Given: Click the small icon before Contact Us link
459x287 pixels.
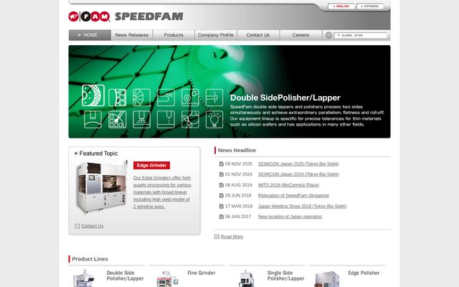Looking at the screenshot, I should pyautogui.click(x=77, y=226).
